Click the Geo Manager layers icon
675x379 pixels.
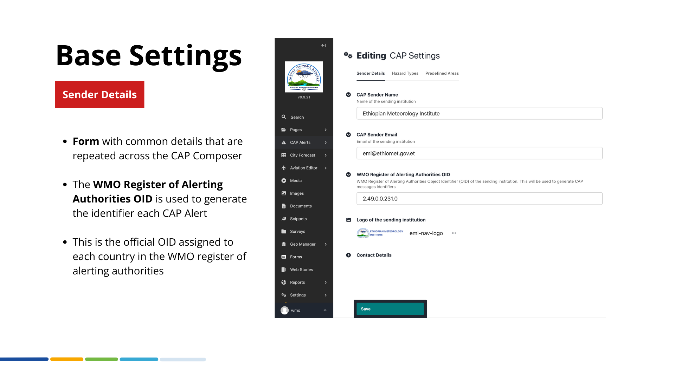click(284, 244)
